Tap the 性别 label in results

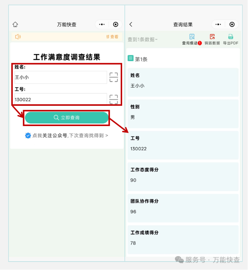135,107
